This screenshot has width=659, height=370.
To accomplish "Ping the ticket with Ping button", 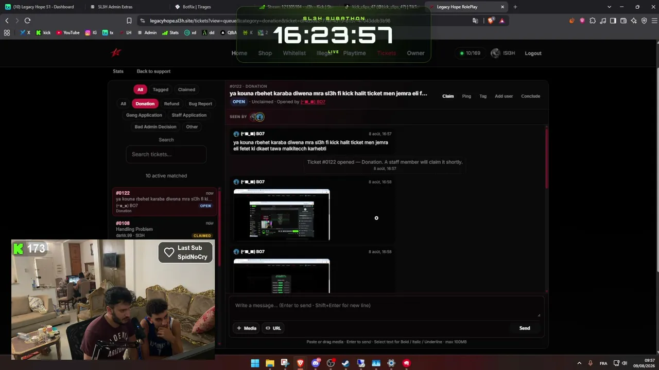I will [466, 96].
